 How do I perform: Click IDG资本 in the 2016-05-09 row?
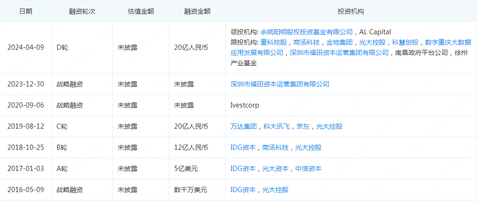[243, 190]
